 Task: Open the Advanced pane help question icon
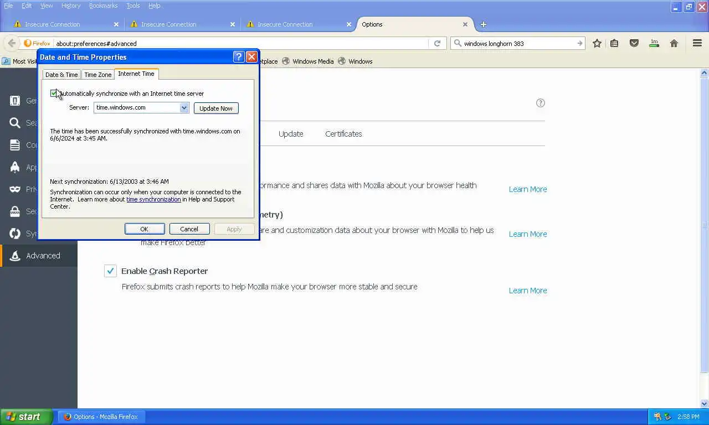(x=541, y=103)
